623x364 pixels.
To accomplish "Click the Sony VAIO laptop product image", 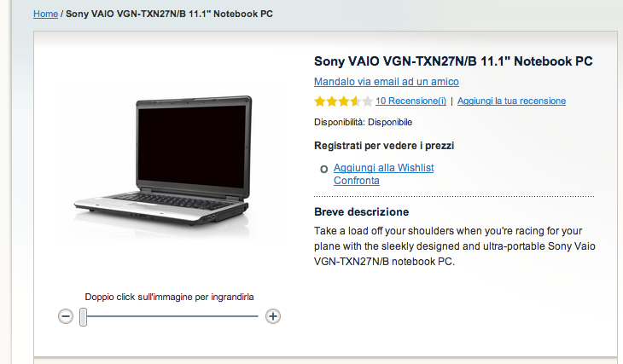I will (162, 161).
